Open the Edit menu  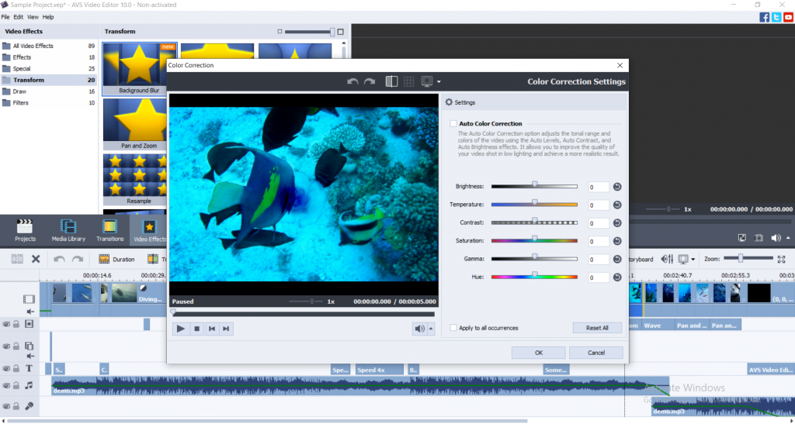point(18,16)
